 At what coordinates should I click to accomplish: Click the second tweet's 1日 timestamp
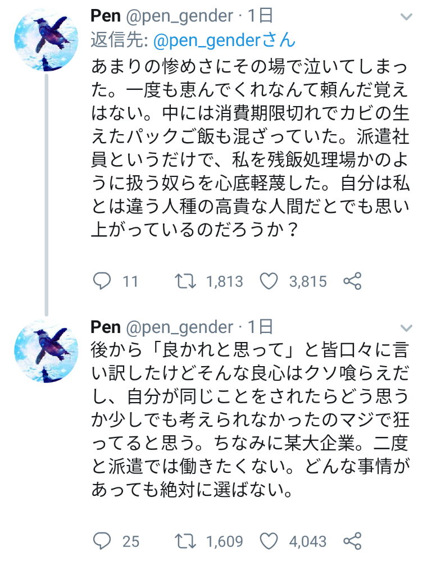tap(260, 327)
